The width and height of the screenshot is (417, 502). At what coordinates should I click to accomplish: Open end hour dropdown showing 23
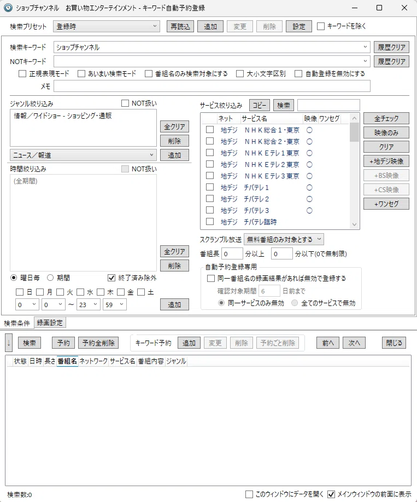89,304
